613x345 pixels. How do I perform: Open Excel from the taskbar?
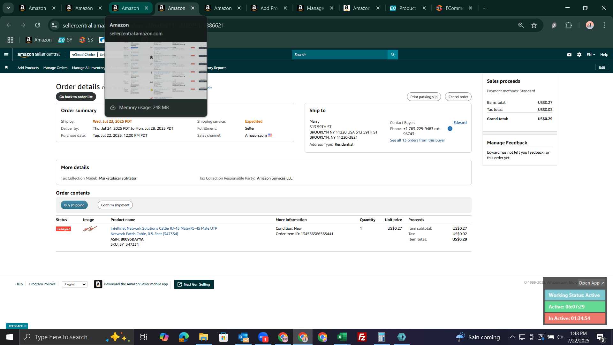(342, 337)
